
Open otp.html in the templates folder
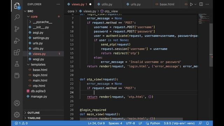click(x=39, y=86)
